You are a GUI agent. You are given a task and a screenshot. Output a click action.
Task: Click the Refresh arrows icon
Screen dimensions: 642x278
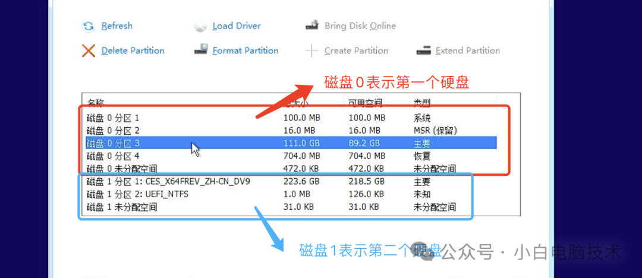pyautogui.click(x=88, y=27)
